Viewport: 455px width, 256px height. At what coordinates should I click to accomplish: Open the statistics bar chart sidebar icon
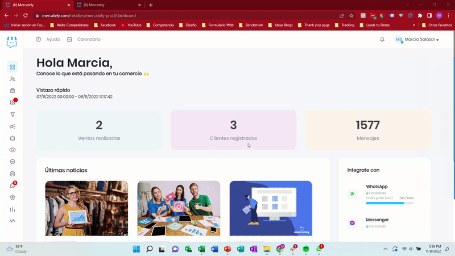13,209
